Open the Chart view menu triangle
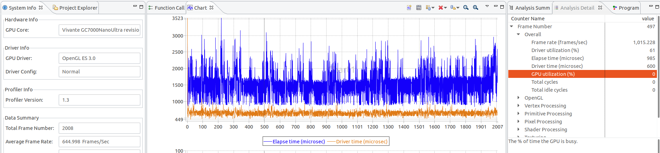This screenshot has width=660, height=153. [x=487, y=6]
